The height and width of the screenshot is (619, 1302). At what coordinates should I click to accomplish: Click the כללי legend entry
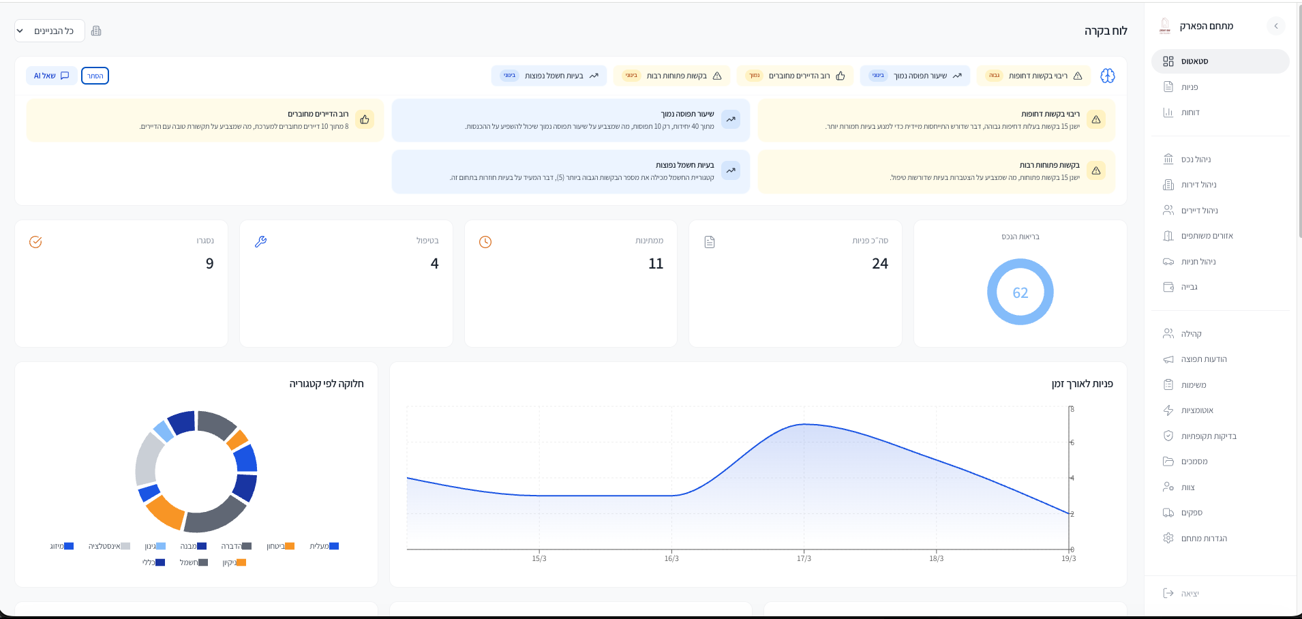(x=154, y=562)
